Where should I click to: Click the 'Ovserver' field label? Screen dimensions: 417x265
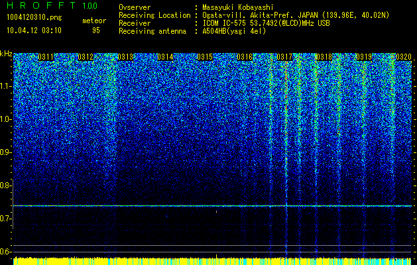pyautogui.click(x=135, y=7)
